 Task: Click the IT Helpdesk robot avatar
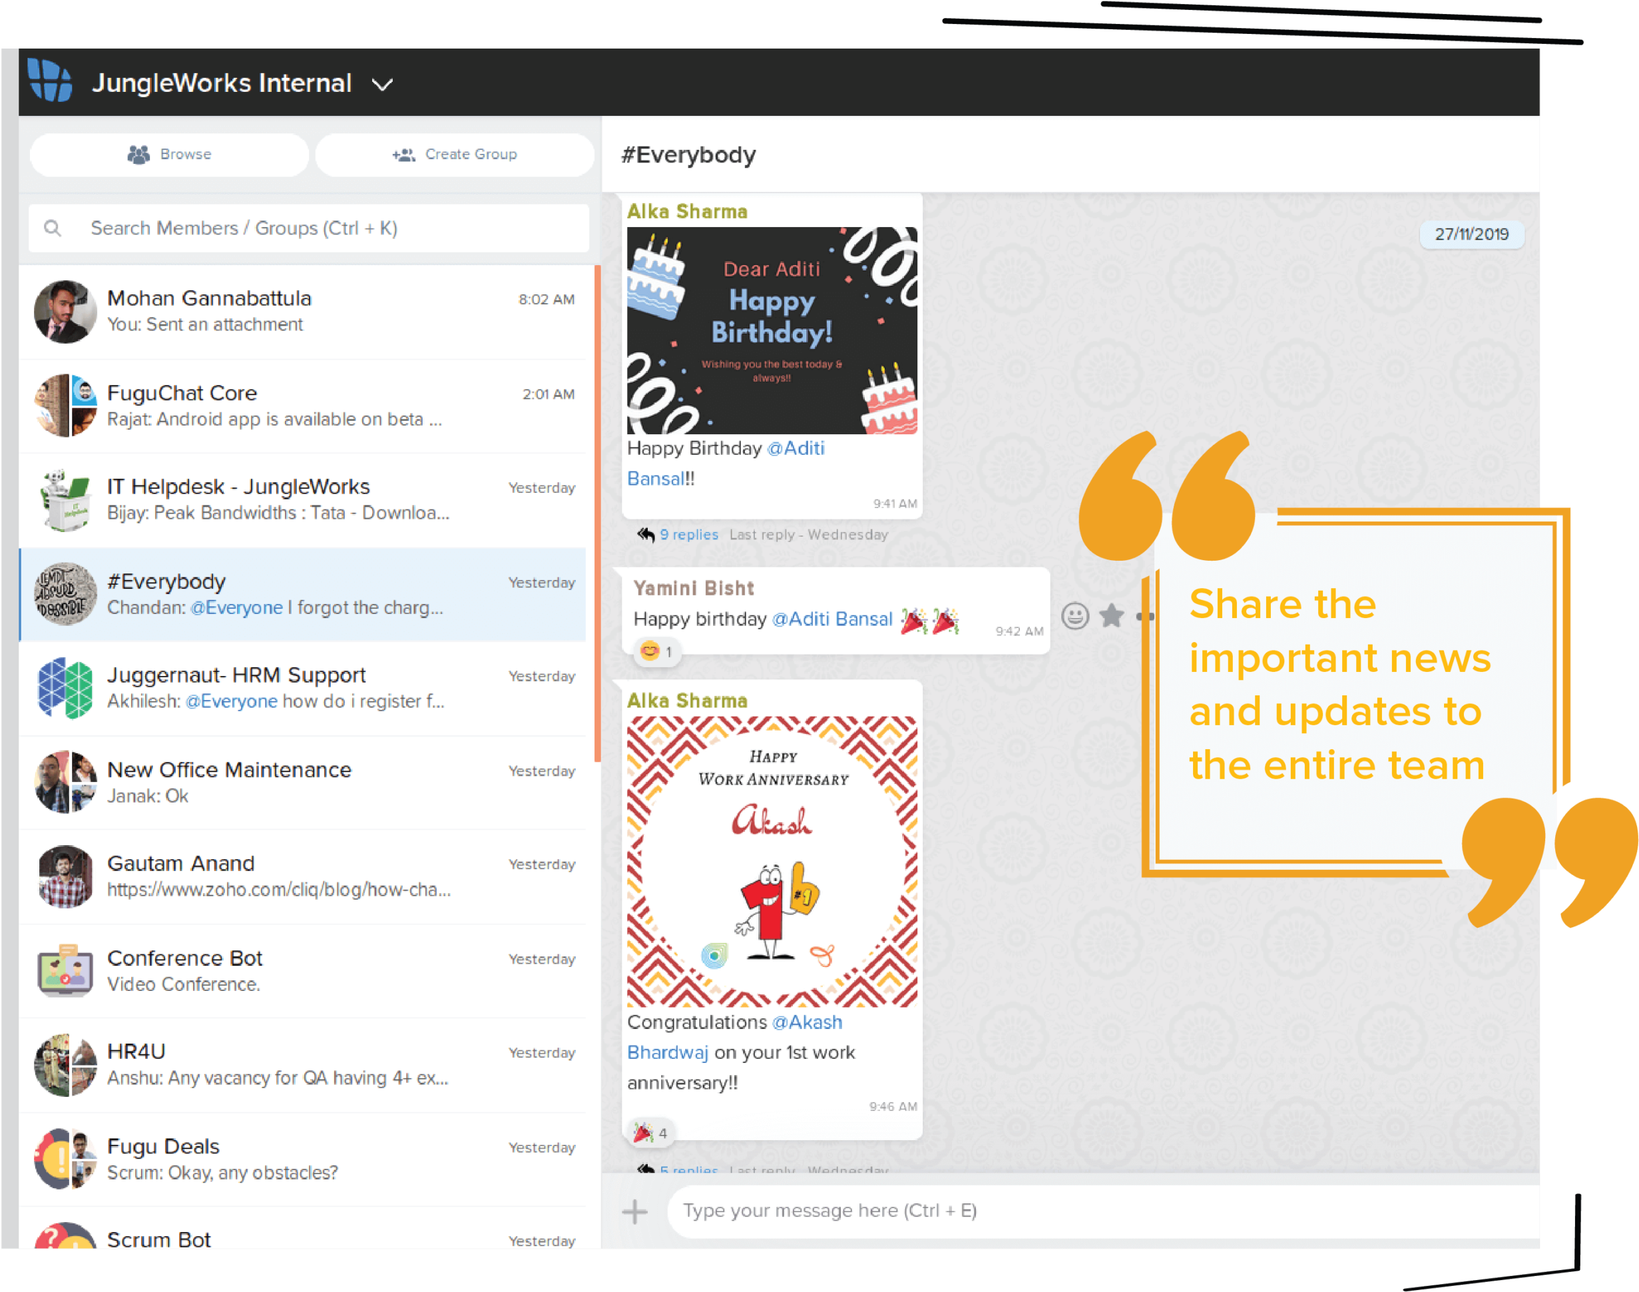point(65,499)
